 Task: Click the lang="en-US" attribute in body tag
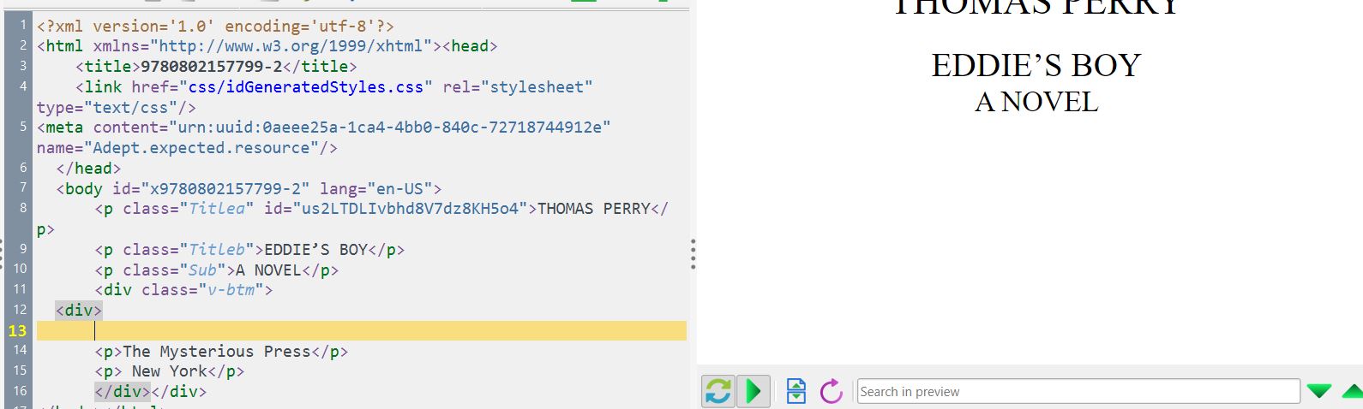coord(376,188)
